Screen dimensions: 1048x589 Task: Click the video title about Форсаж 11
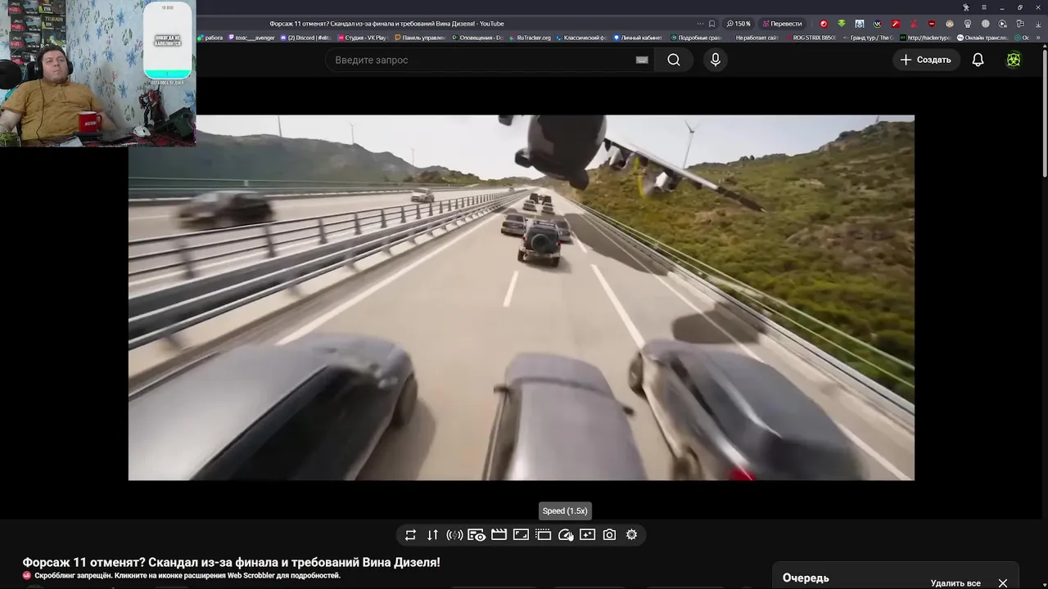click(231, 562)
